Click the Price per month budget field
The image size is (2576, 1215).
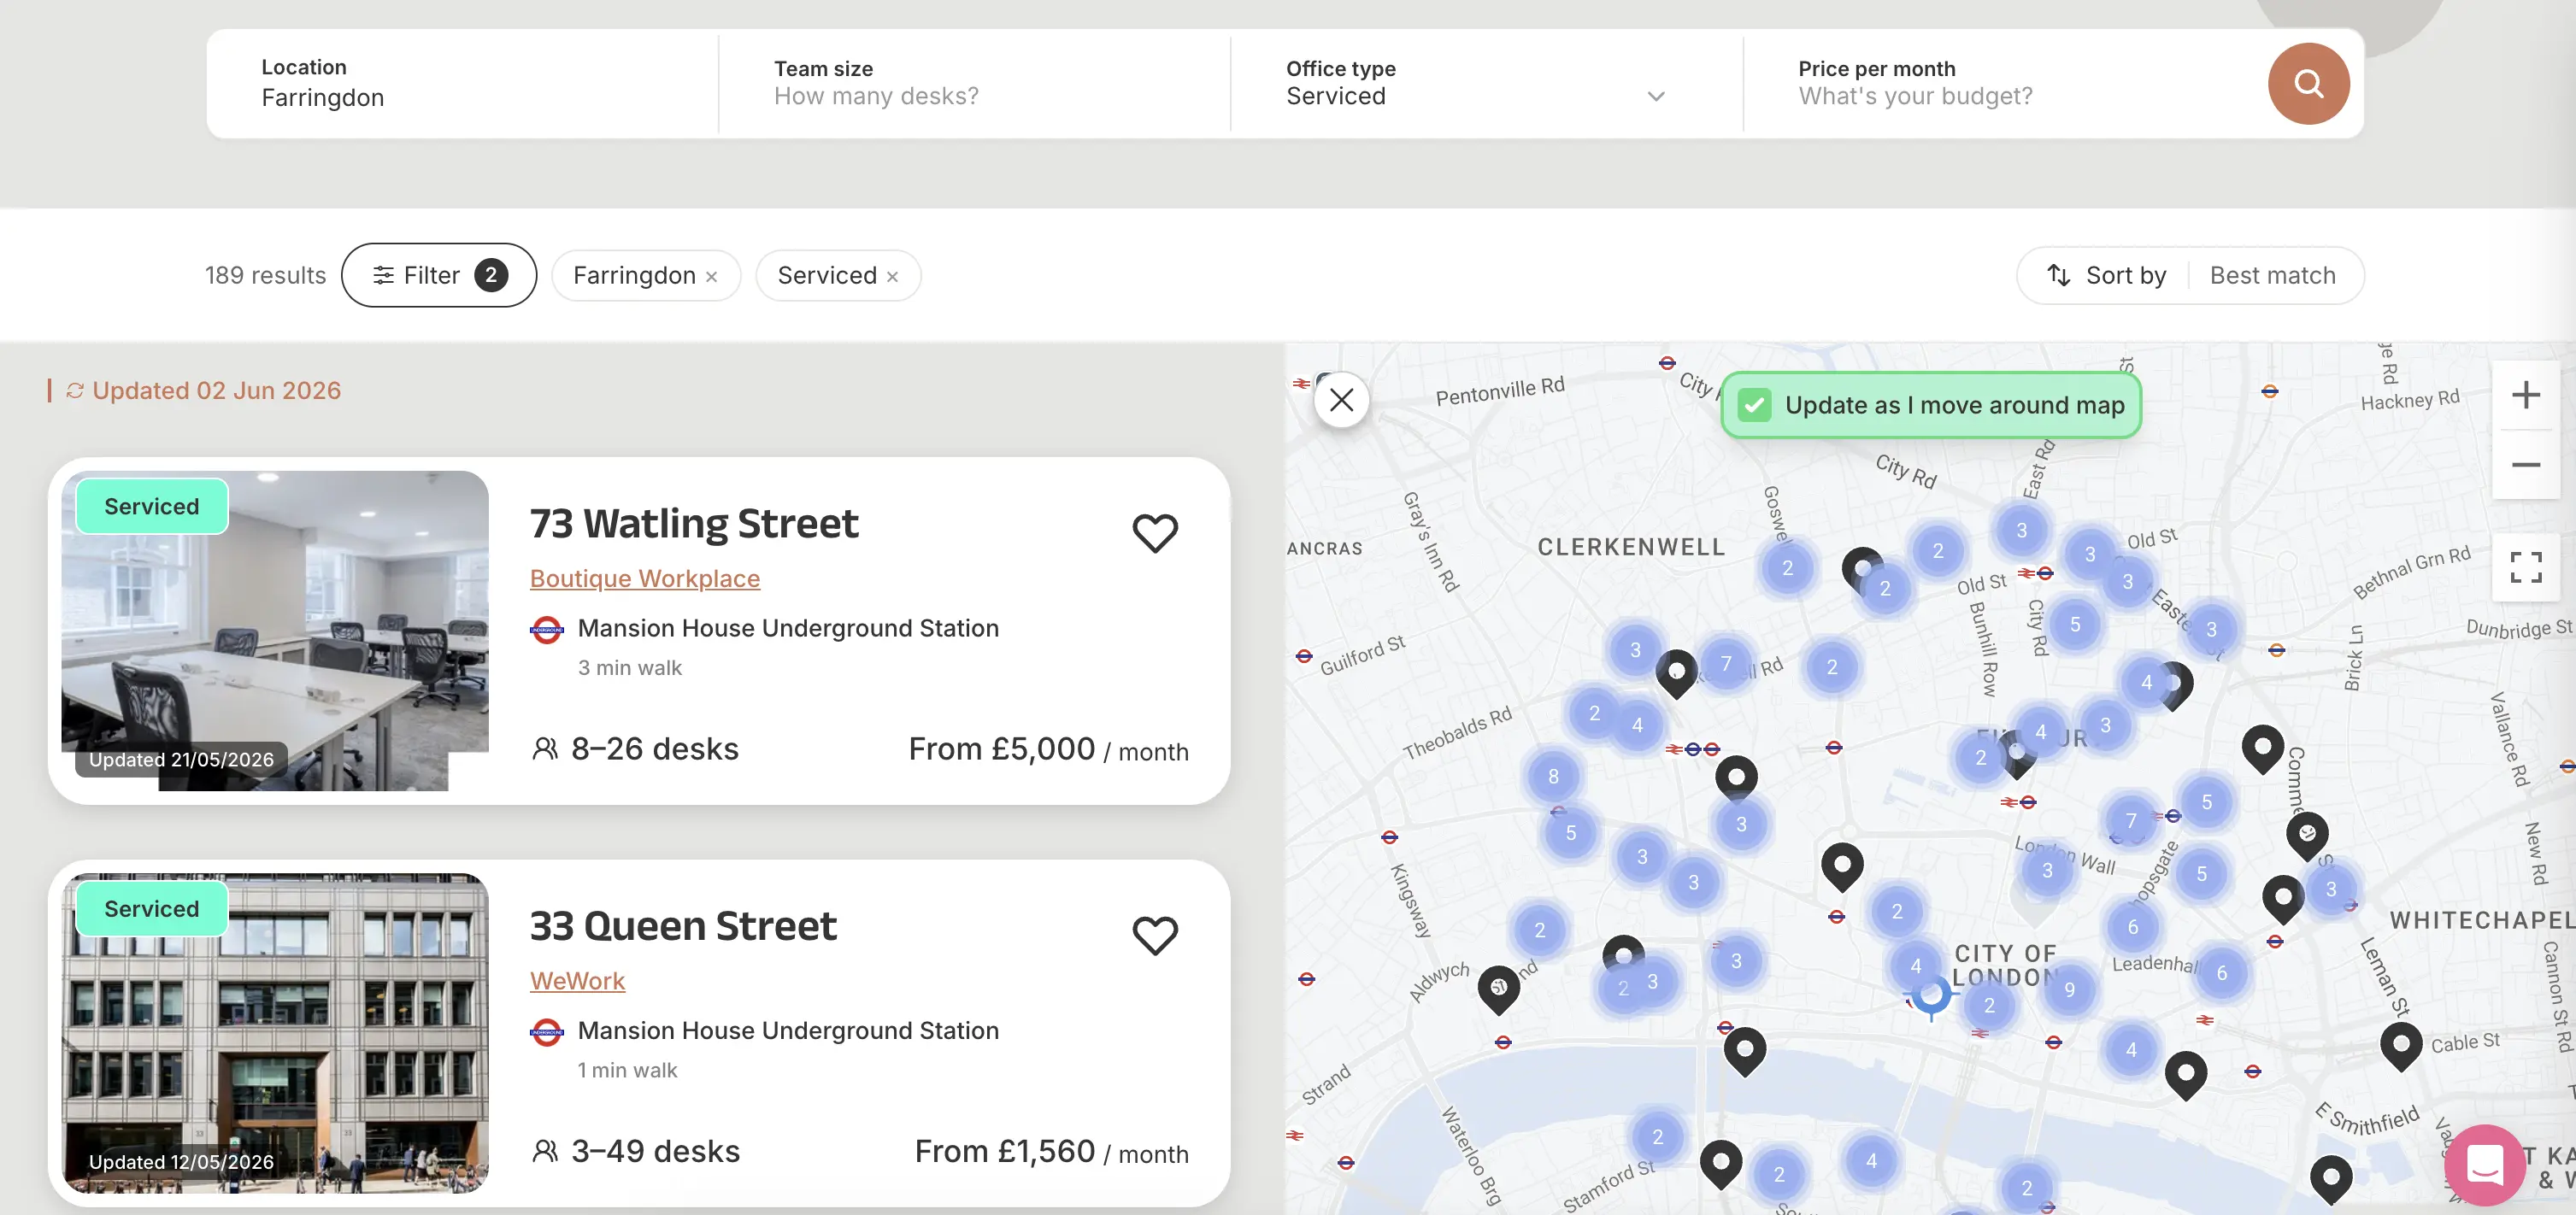click(2000, 83)
